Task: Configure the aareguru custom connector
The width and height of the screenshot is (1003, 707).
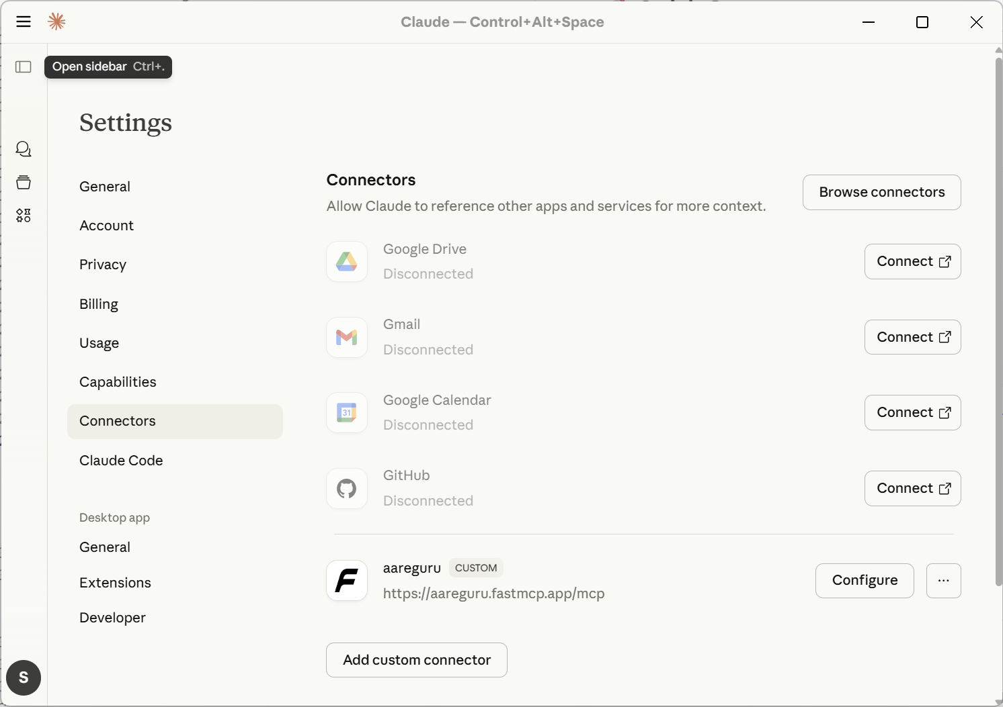Action: (865, 580)
